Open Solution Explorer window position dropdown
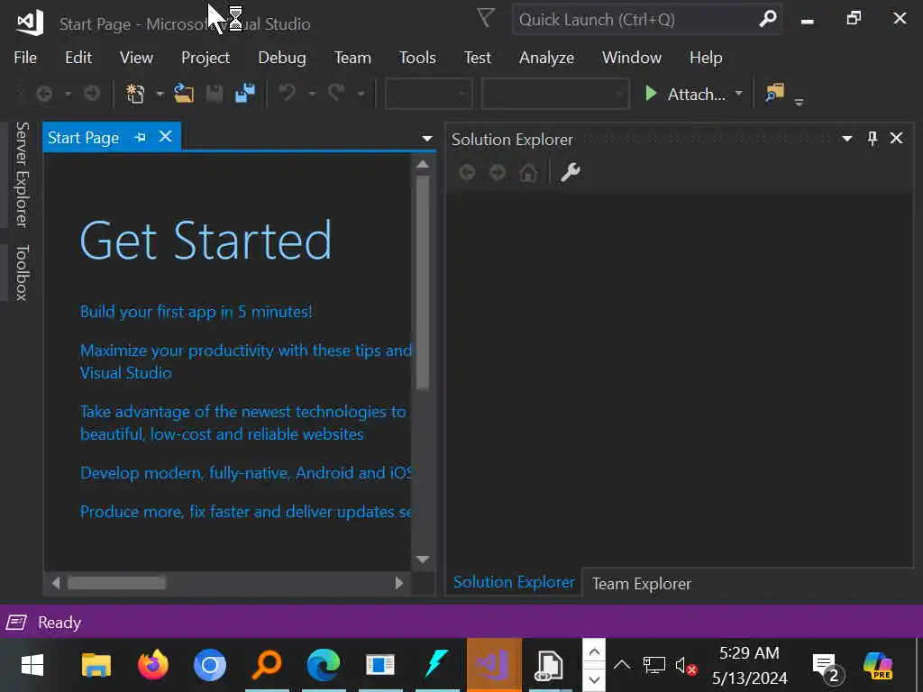This screenshot has height=692, width=923. tap(847, 138)
